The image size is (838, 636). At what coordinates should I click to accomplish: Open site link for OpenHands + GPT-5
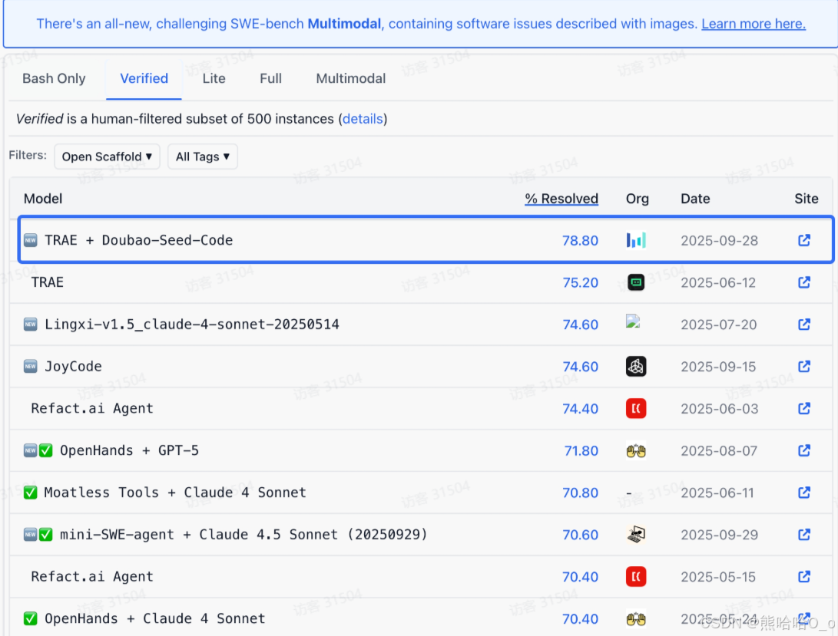803,450
